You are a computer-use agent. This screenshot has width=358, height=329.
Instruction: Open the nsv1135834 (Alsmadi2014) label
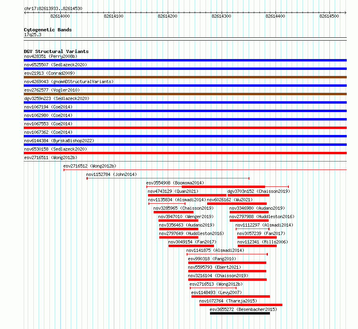177,200
